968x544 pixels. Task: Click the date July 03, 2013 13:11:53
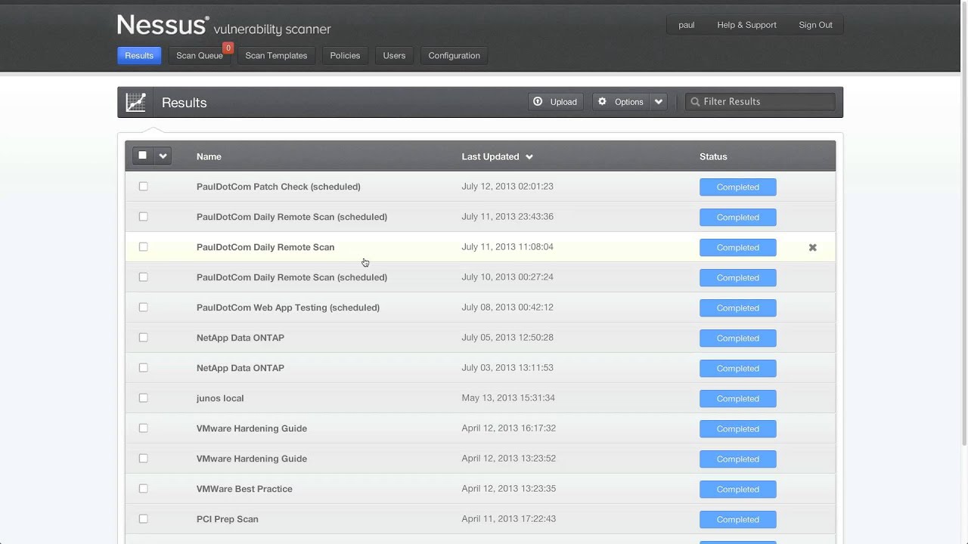point(507,367)
